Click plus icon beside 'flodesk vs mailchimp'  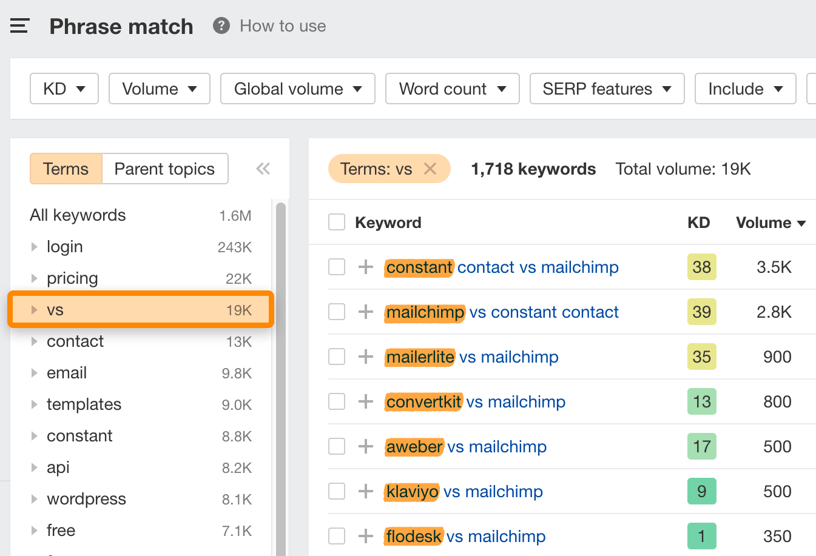[366, 537]
